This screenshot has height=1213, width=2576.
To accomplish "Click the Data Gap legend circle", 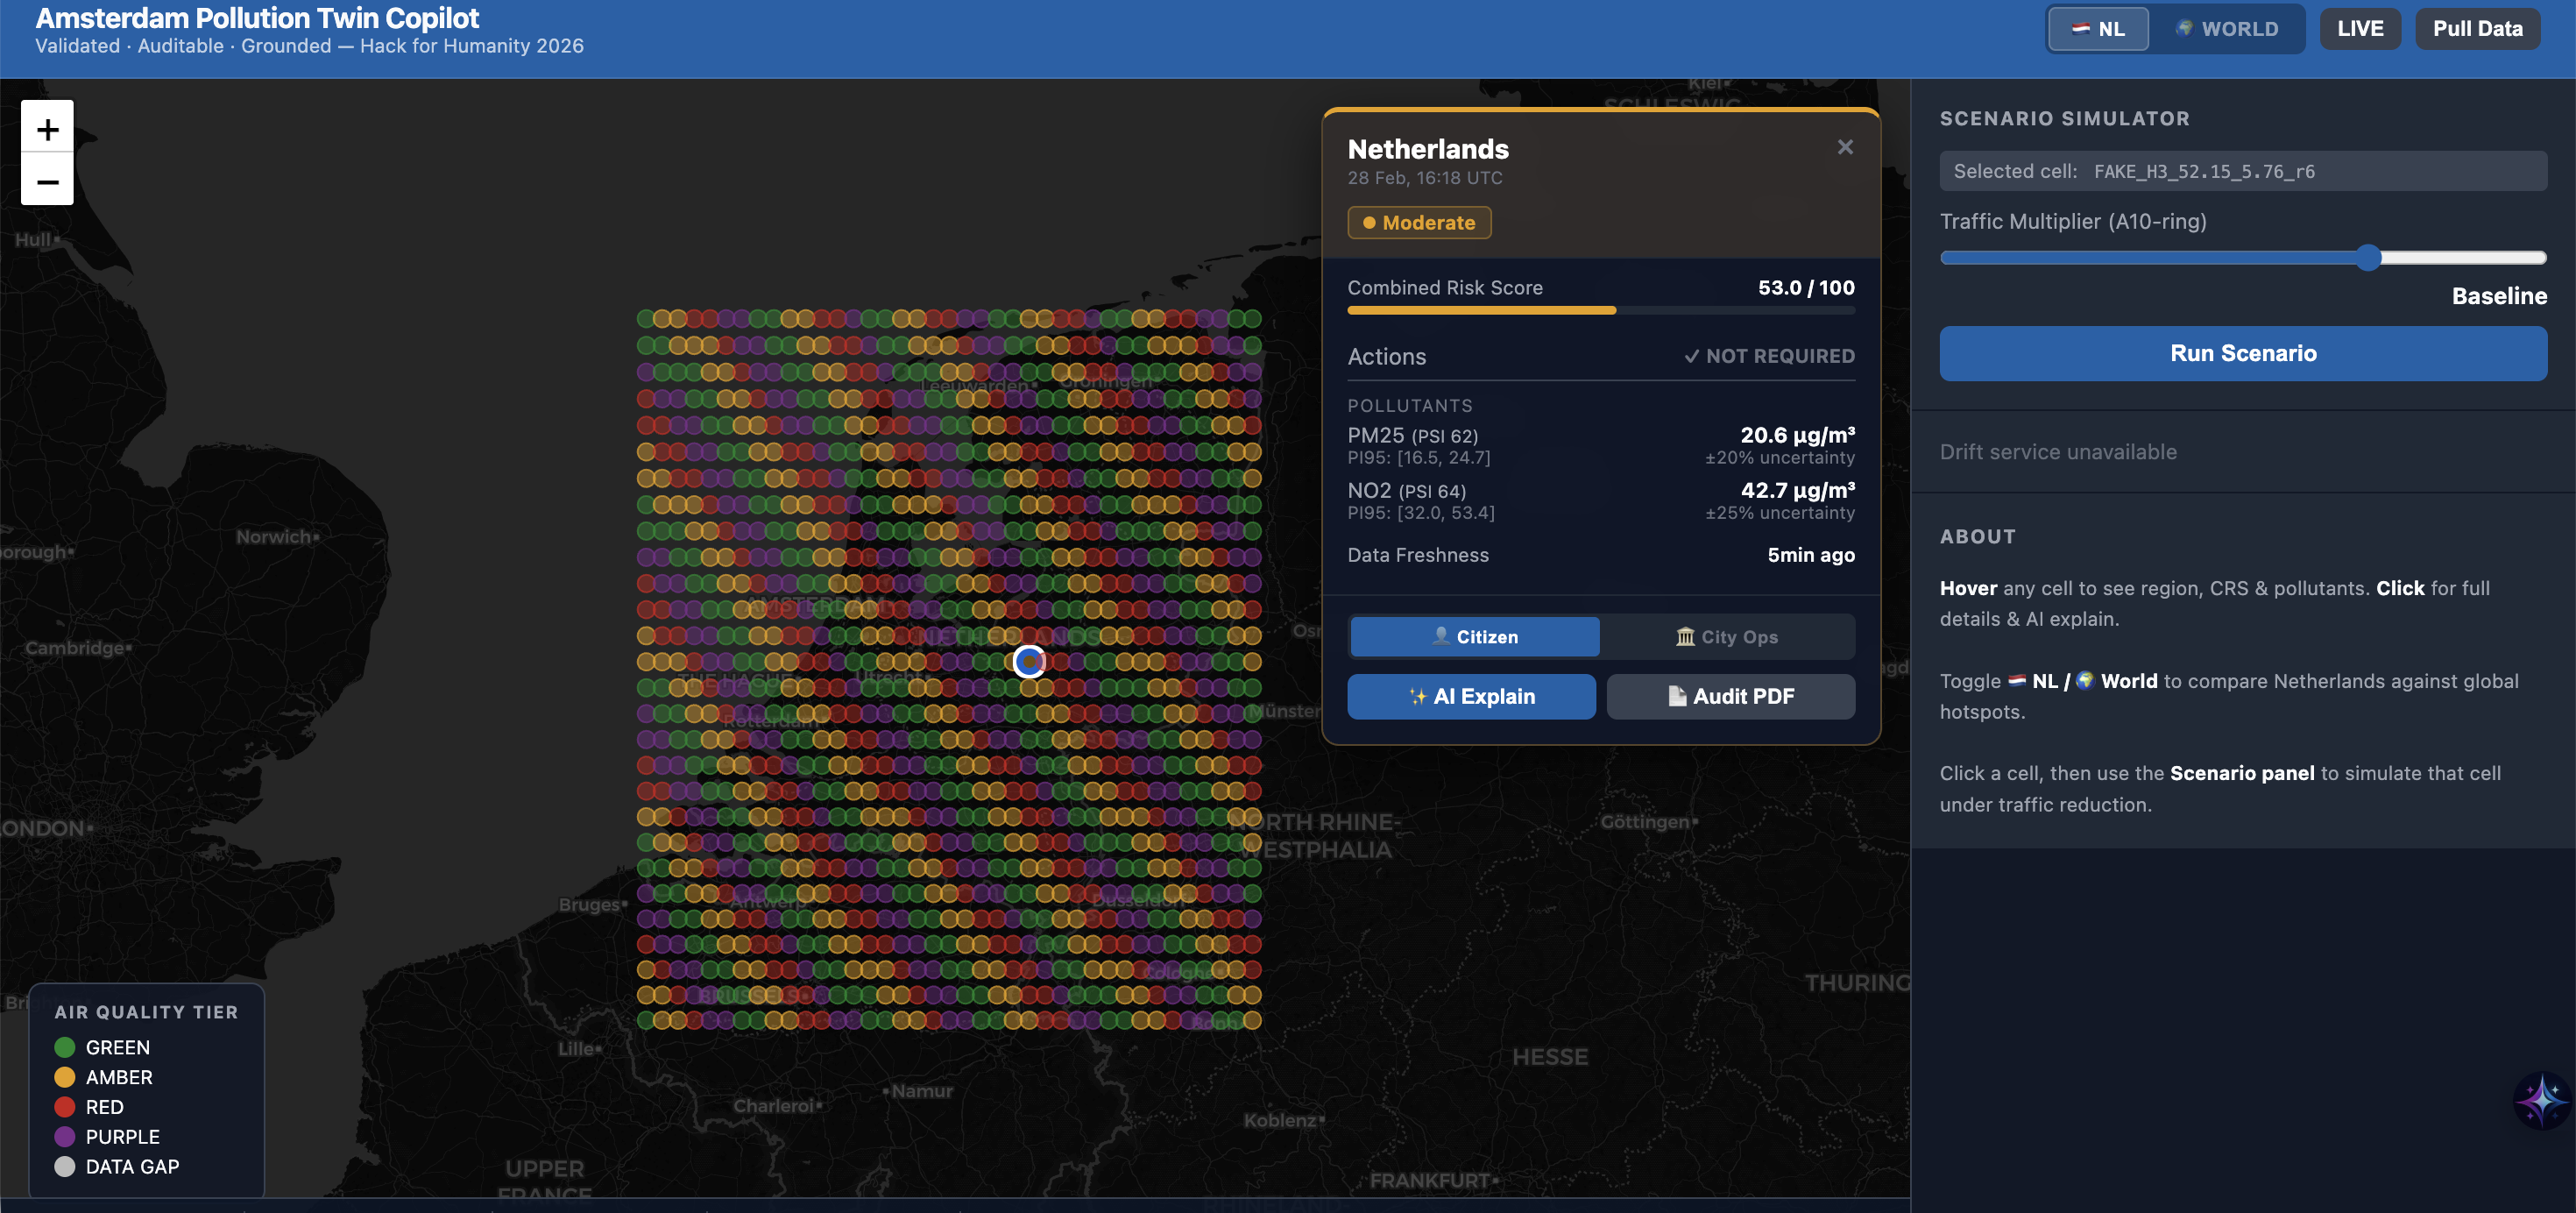I will pos(65,1166).
